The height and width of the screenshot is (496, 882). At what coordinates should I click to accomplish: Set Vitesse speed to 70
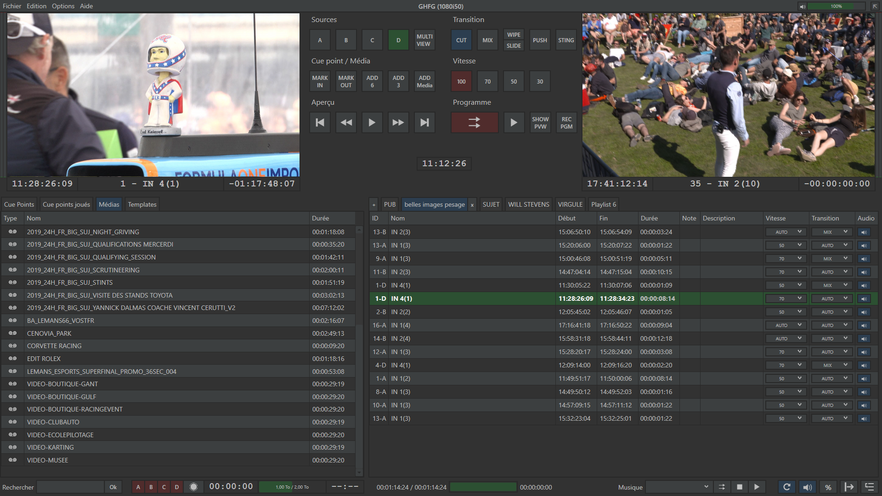coord(487,82)
